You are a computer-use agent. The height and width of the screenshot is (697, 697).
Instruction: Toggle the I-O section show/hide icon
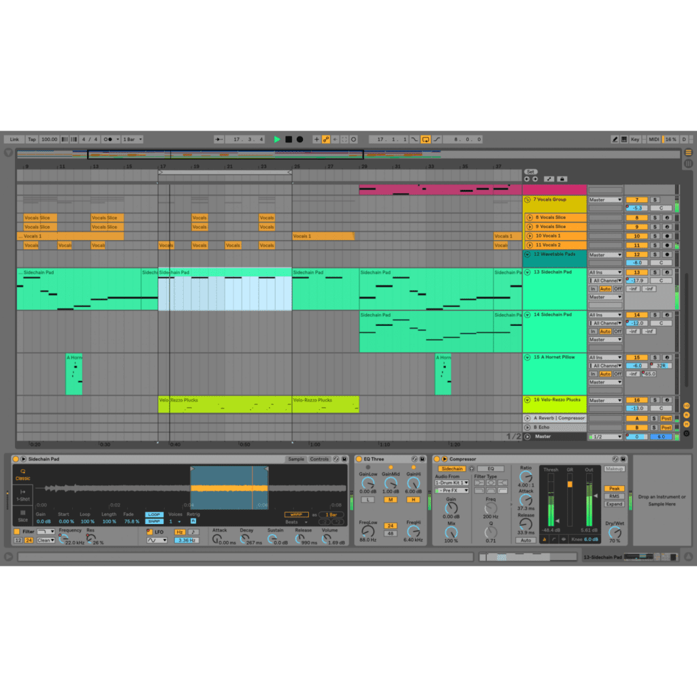[687, 406]
